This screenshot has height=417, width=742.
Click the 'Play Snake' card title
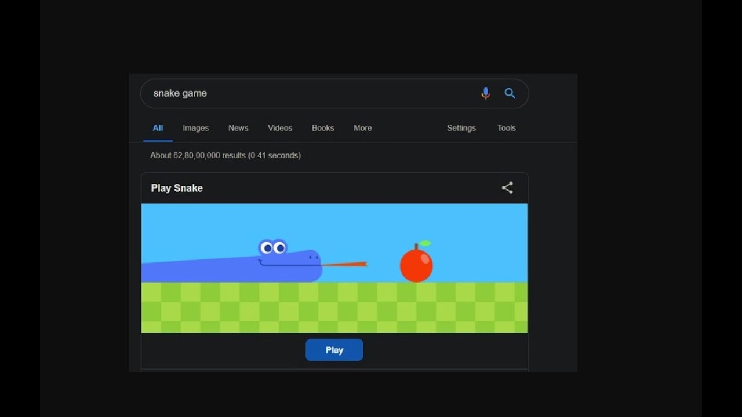(177, 188)
